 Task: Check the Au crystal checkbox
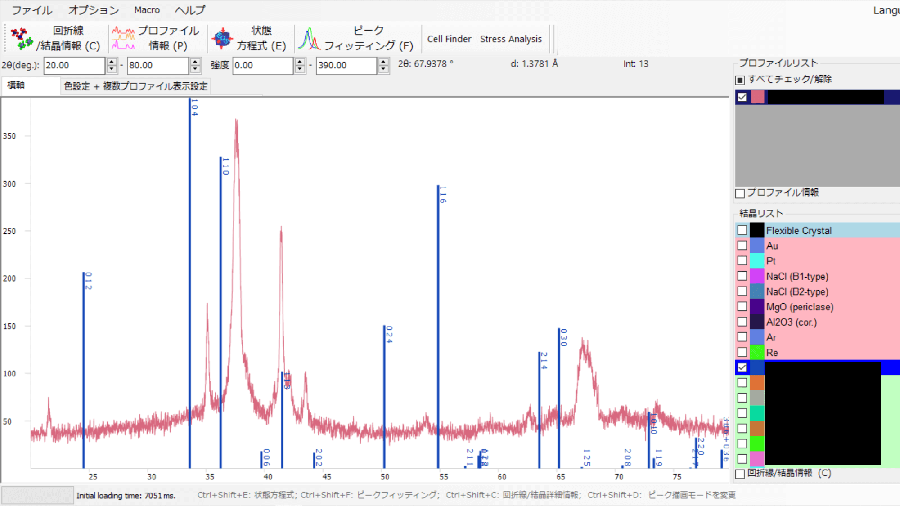click(x=742, y=246)
